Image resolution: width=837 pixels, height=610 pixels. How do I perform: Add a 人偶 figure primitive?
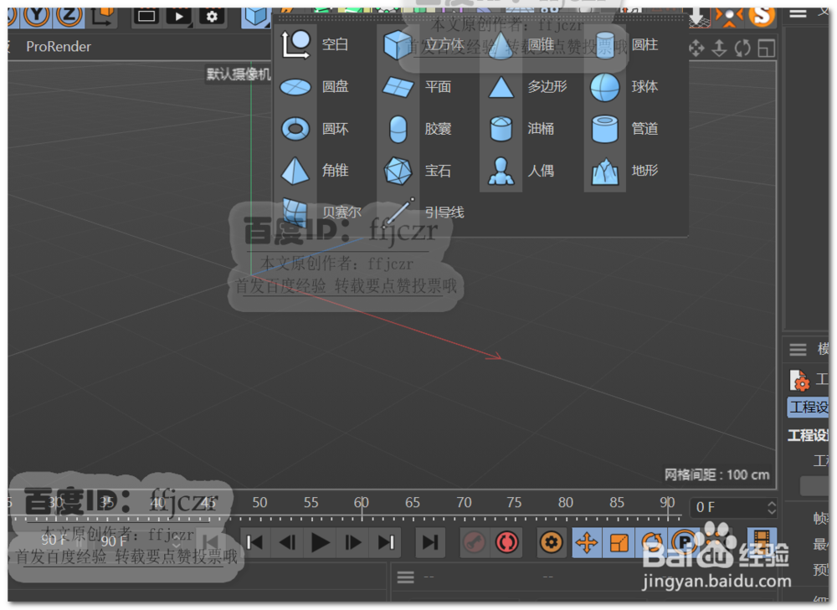(x=501, y=171)
